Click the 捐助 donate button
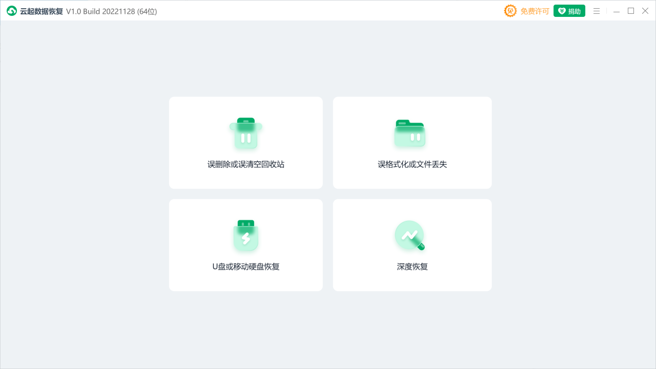The image size is (656, 369). click(x=569, y=11)
